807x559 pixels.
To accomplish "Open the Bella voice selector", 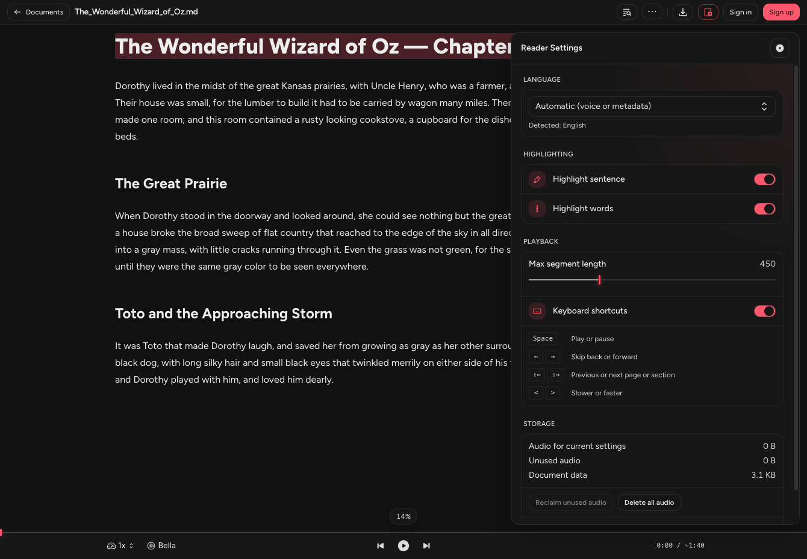I will click(161, 546).
